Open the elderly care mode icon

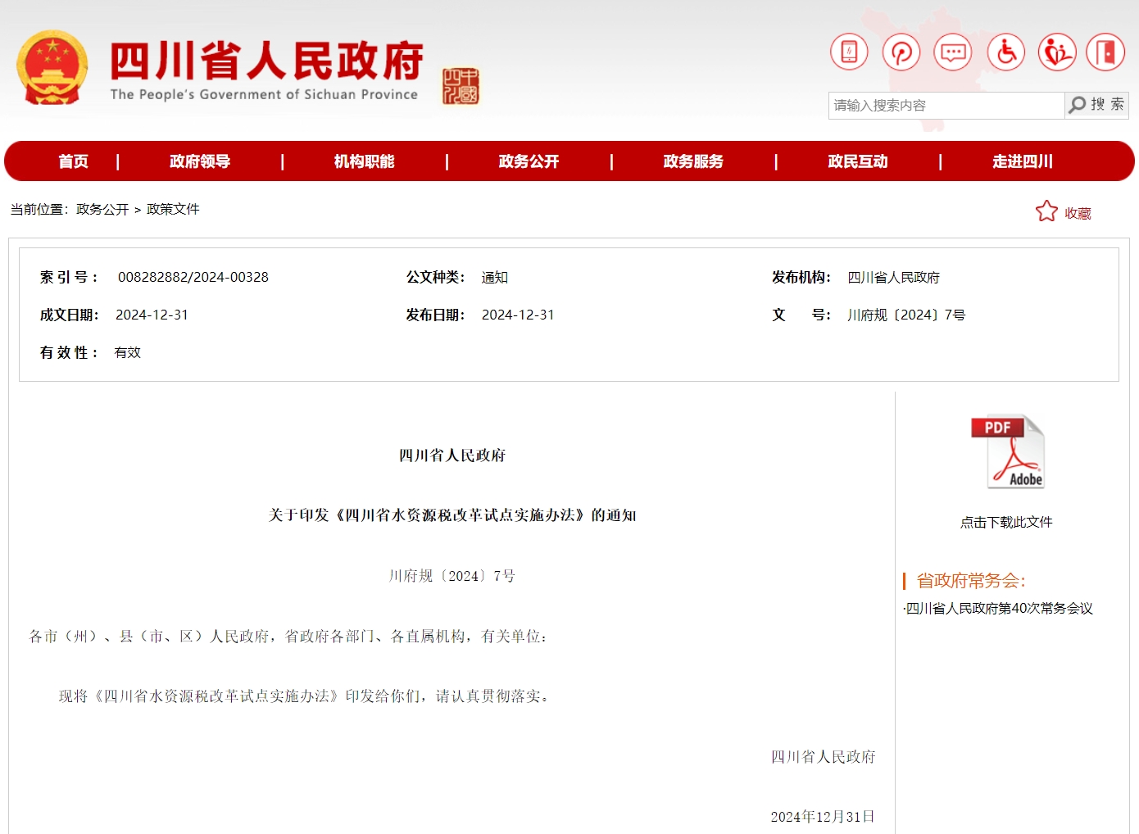[1056, 52]
